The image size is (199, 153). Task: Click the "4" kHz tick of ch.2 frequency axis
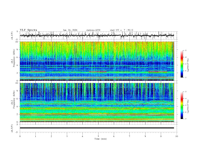[x=17, y=106]
